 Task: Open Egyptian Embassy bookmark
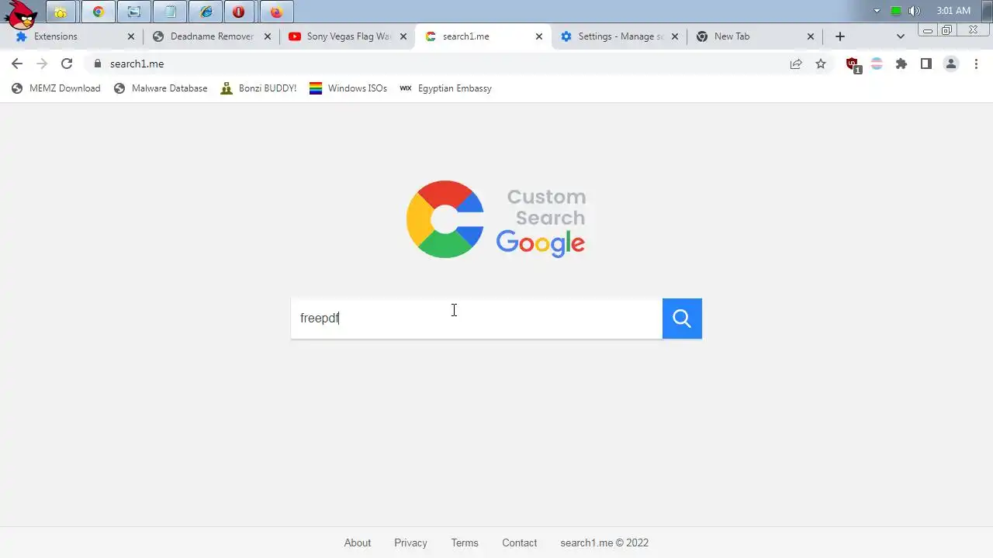pyautogui.click(x=445, y=88)
